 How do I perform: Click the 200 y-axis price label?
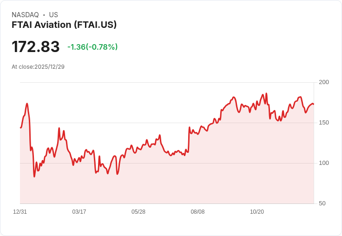tap(324, 82)
